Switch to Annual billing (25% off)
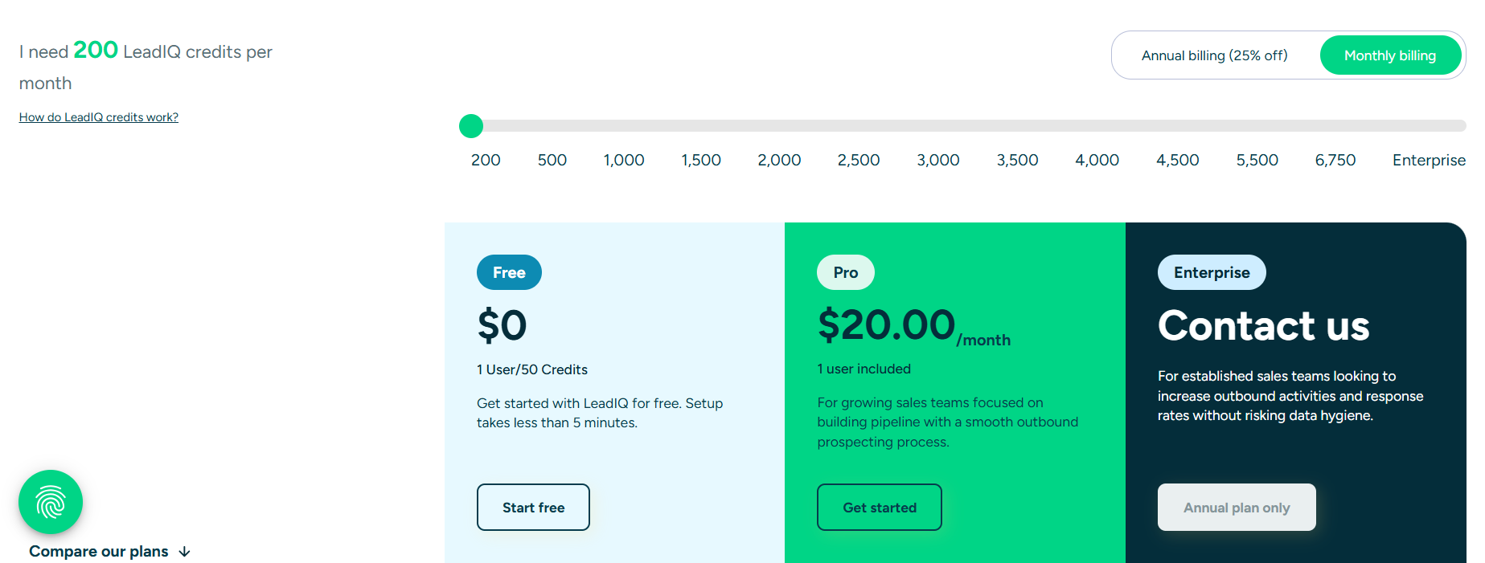 click(1213, 55)
